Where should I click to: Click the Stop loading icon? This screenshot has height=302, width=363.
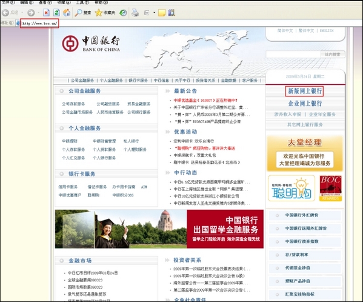coord(46,13)
